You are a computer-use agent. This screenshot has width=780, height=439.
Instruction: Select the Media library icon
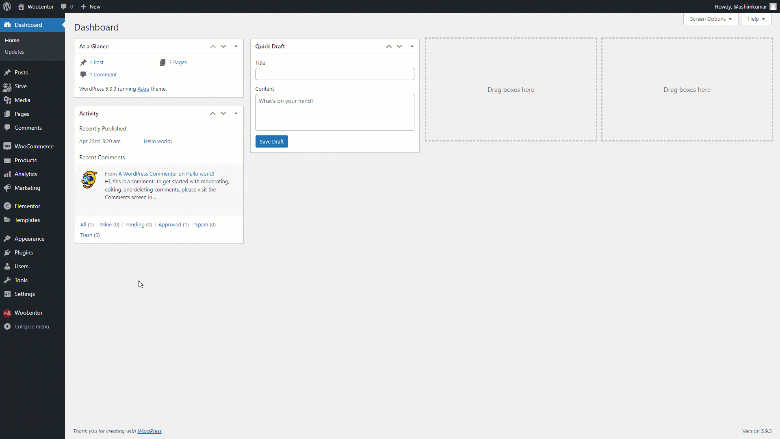tap(8, 100)
